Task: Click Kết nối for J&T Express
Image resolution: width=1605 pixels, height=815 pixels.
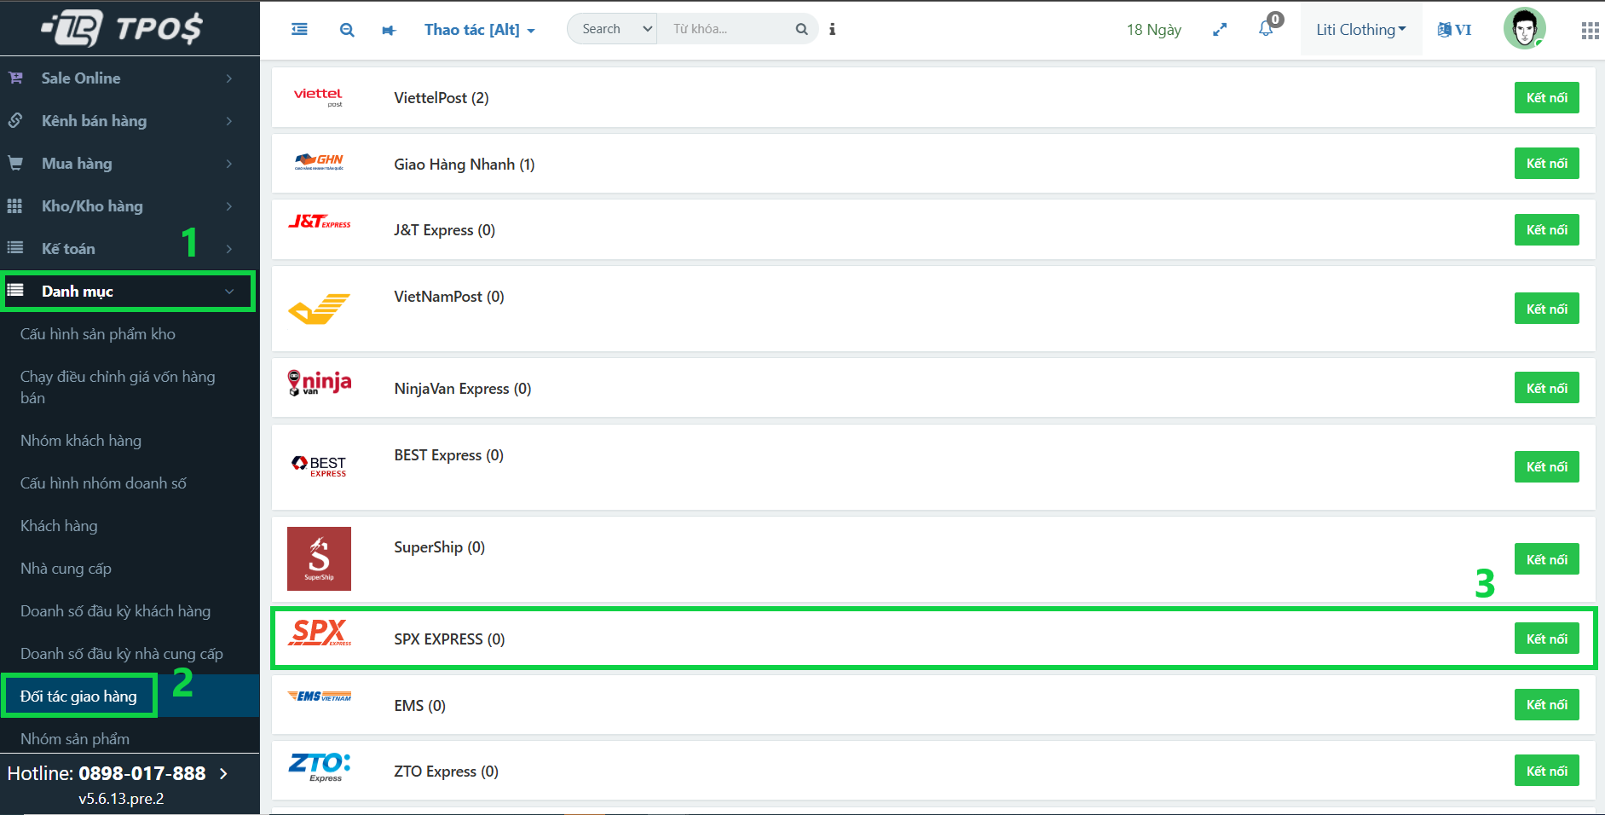Action: coord(1546,229)
